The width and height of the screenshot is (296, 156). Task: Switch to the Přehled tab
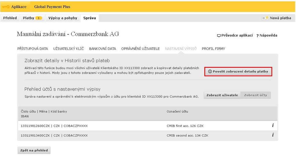point(10,18)
